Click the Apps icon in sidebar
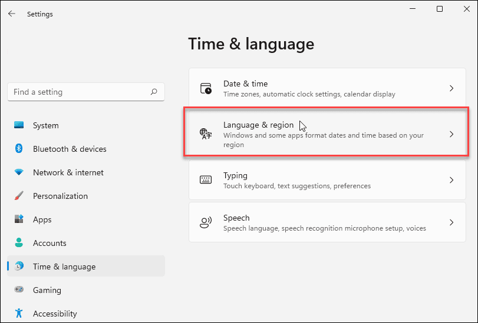This screenshot has height=323, width=478. pyautogui.click(x=19, y=219)
